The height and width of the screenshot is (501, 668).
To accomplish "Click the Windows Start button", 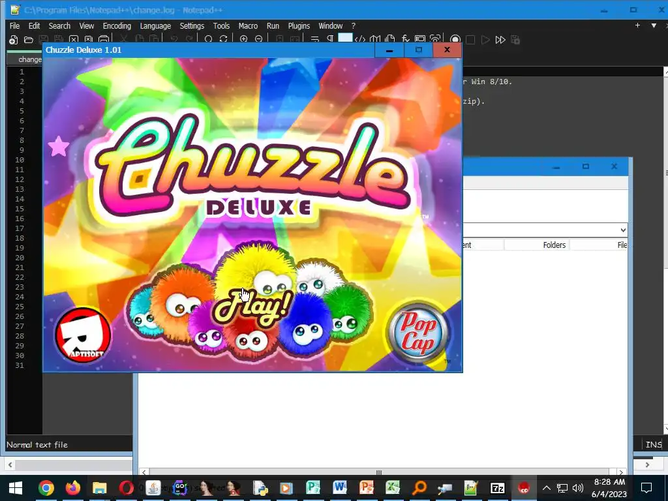I will [16, 488].
